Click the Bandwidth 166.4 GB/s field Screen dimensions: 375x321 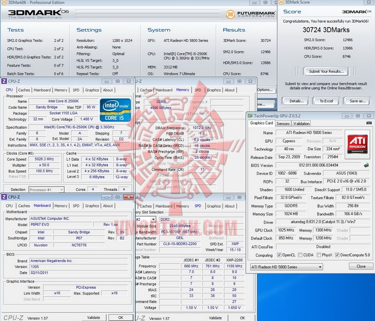353,214
